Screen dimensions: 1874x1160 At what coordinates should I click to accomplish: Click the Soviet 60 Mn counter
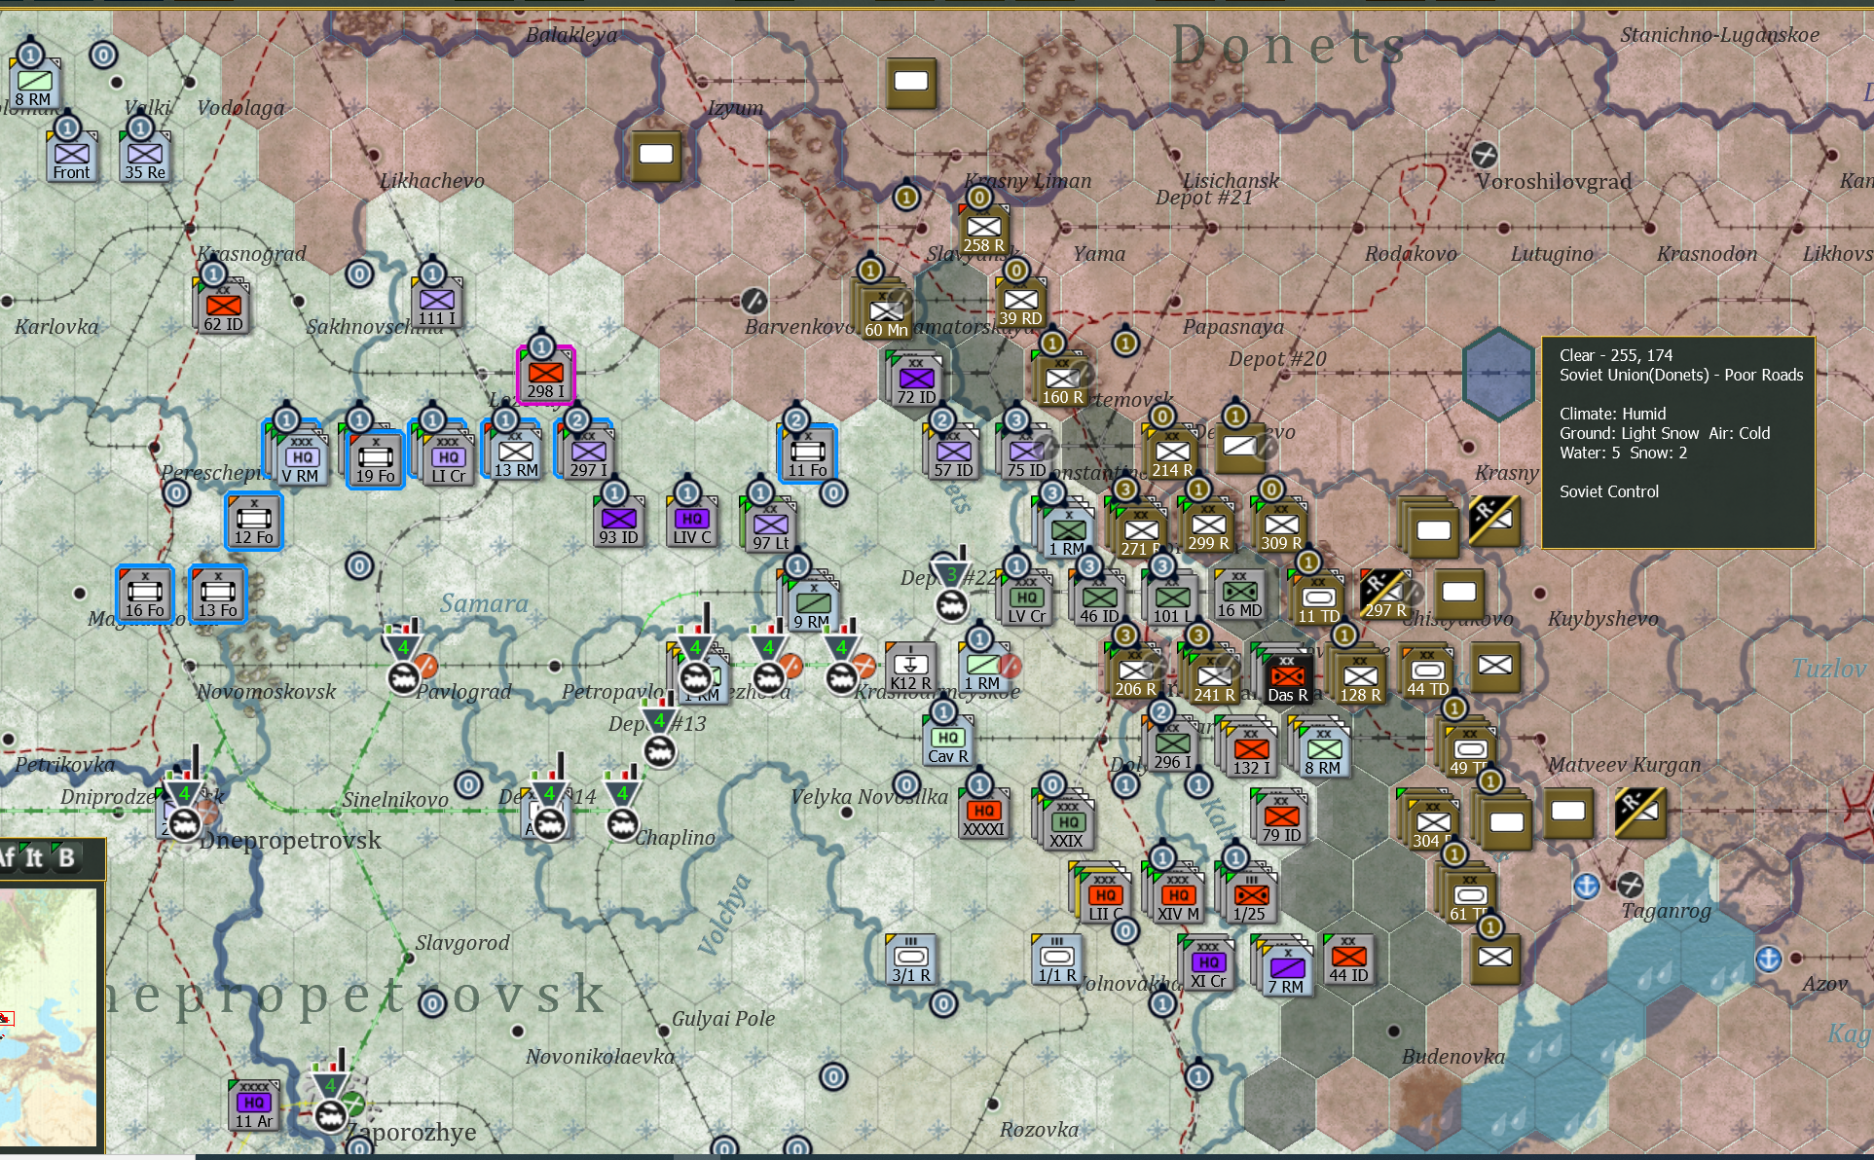886,314
